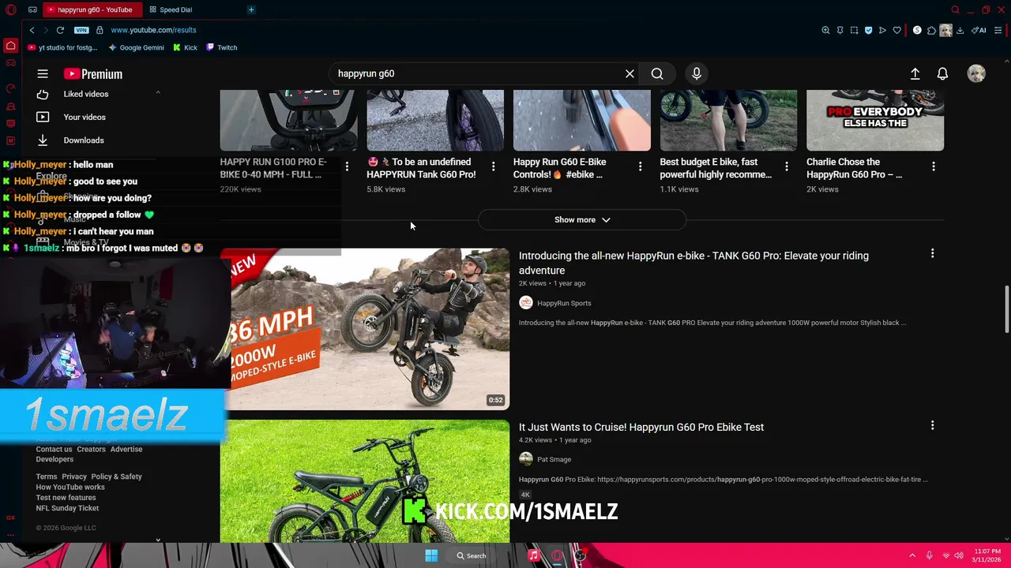Open the Privacy footer link
This screenshot has width=1011, height=568.
point(74,476)
